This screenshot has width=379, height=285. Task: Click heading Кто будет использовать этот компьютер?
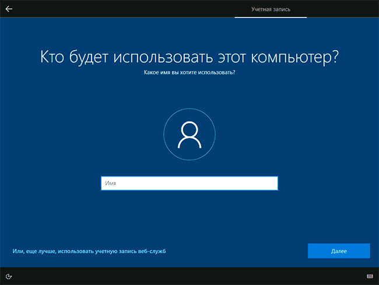coord(189,57)
